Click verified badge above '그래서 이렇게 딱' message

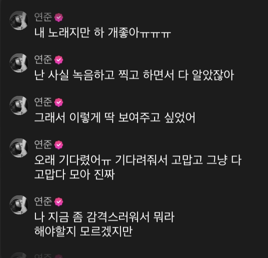click(x=59, y=102)
